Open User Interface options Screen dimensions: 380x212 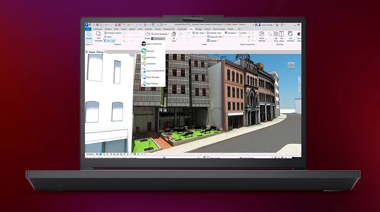point(290,36)
